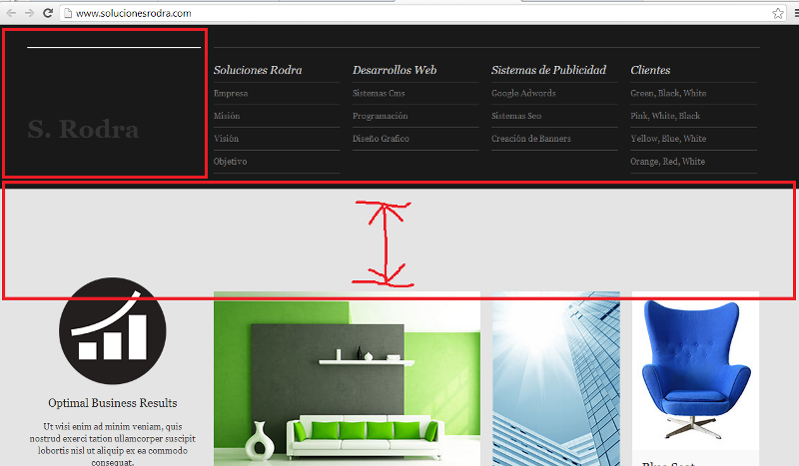Open the glass skyscraper image
The height and width of the screenshot is (466, 799).
(556, 379)
